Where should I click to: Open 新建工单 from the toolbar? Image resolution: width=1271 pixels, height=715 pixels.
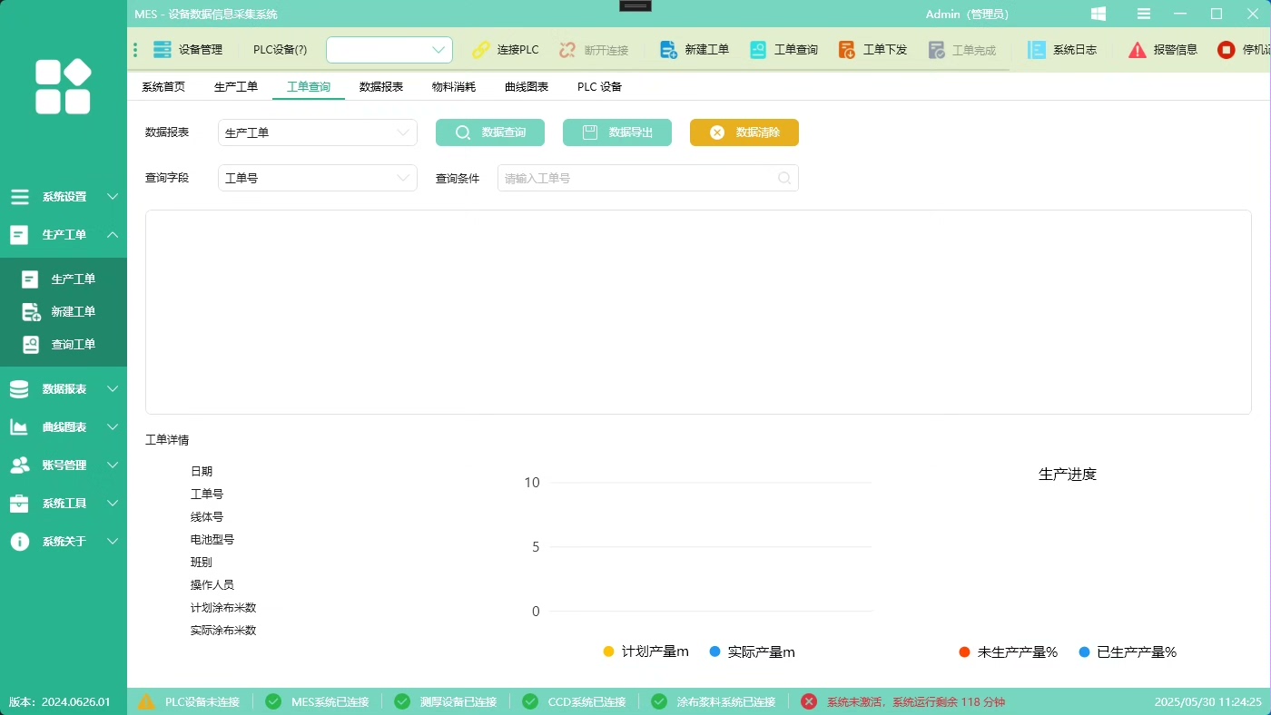click(x=669, y=50)
